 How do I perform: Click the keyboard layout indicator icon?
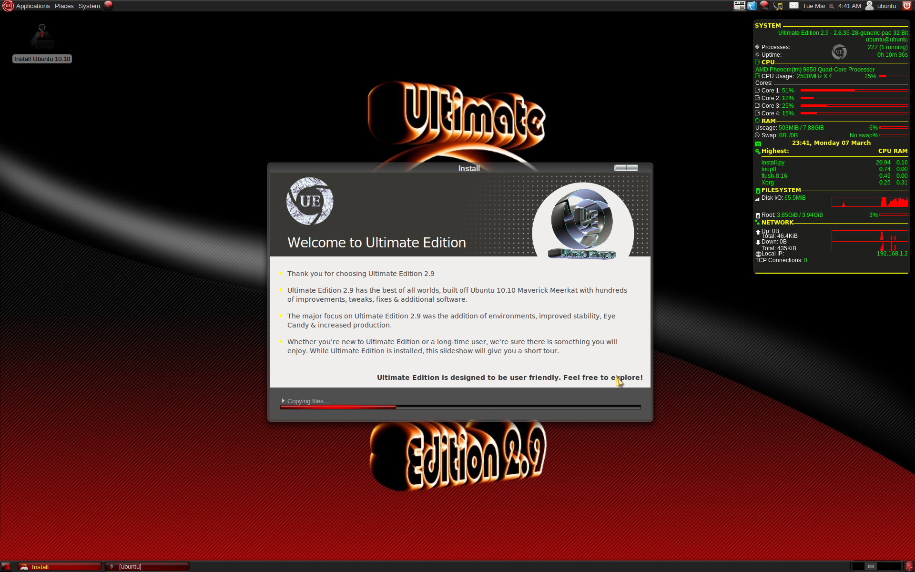[x=739, y=6]
